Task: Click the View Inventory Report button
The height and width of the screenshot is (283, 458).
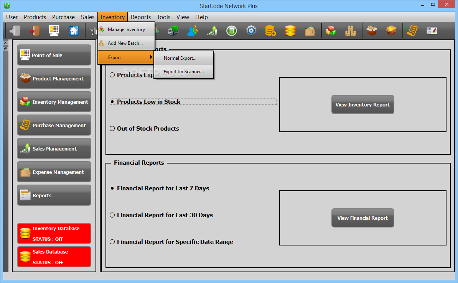Action: click(x=363, y=105)
